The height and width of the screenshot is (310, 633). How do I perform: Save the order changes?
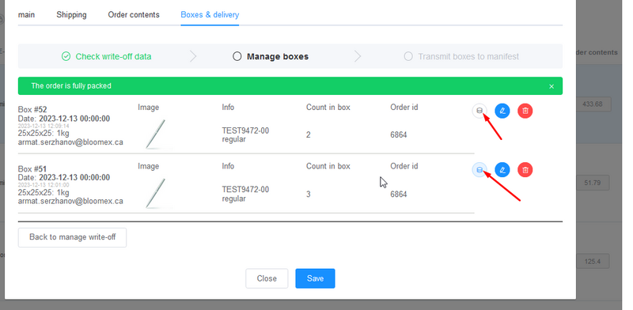[x=315, y=278]
